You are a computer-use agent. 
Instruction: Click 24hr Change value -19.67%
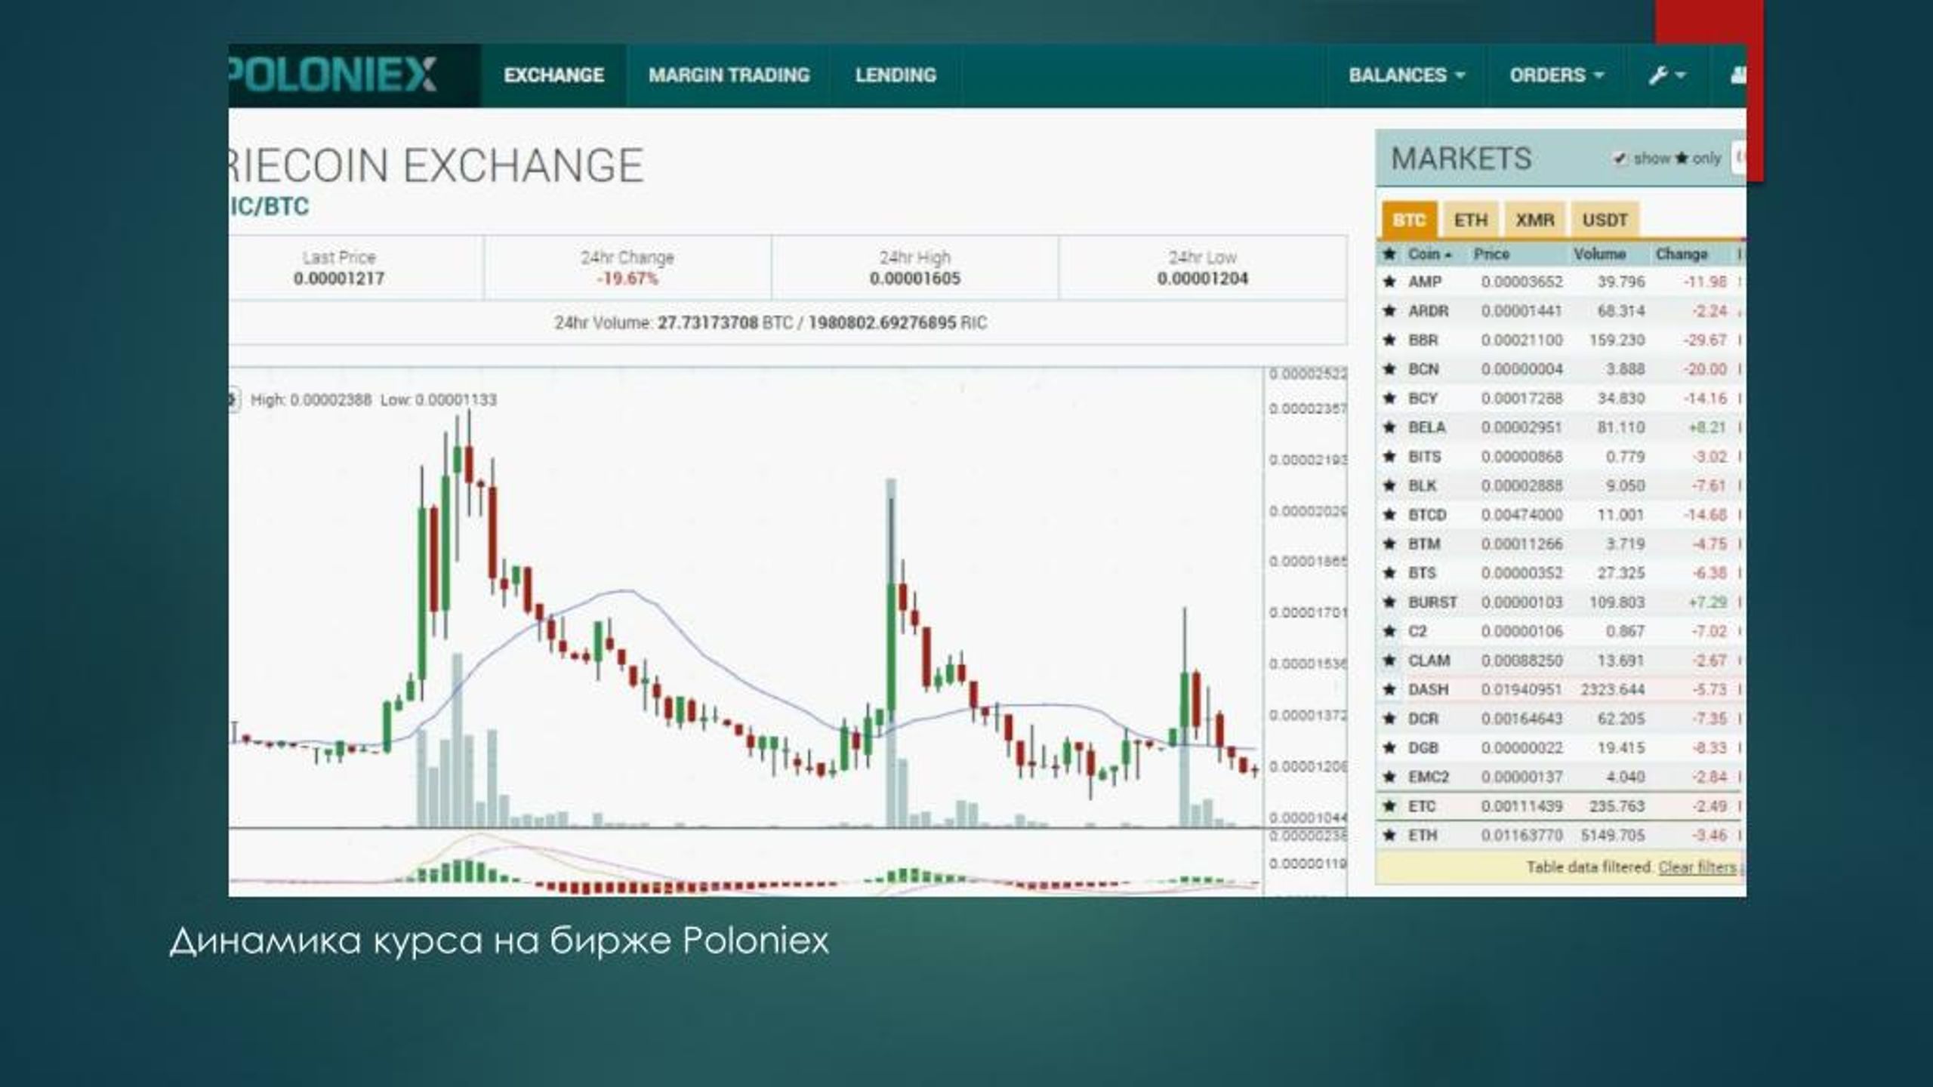click(627, 279)
